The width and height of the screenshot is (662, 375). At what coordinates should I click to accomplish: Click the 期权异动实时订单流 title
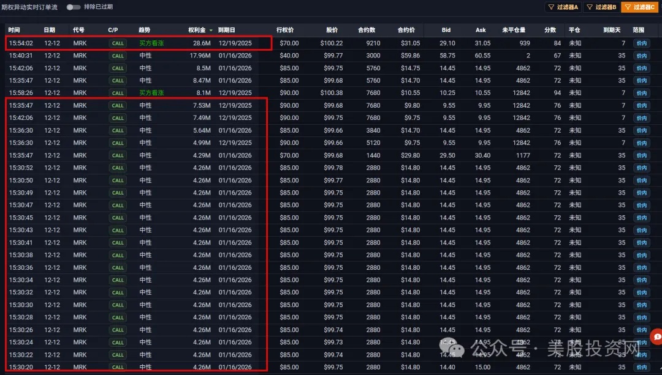(29, 7)
